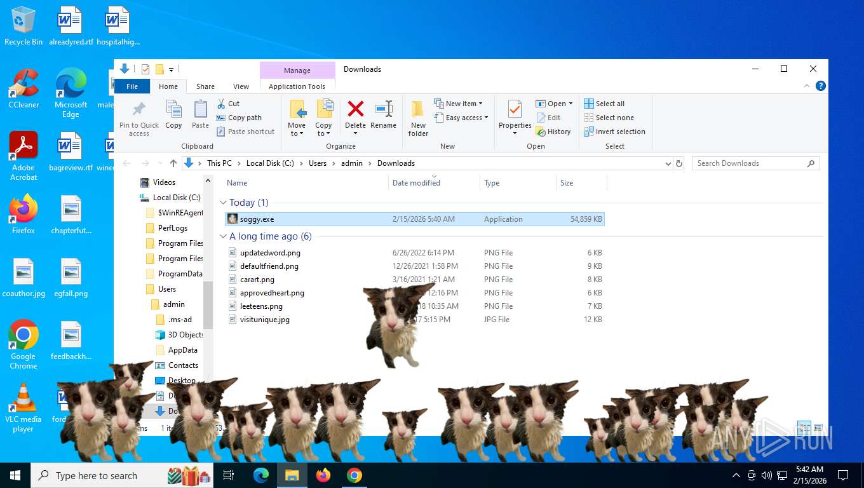Select visitunique.jpg file

point(415,320)
